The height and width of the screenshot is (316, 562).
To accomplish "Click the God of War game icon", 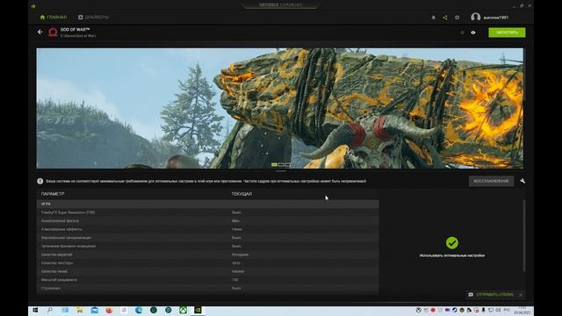I will pos(53,32).
